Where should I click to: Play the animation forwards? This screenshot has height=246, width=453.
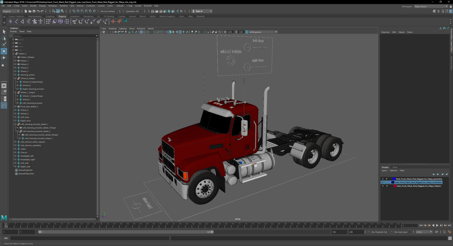(437, 225)
